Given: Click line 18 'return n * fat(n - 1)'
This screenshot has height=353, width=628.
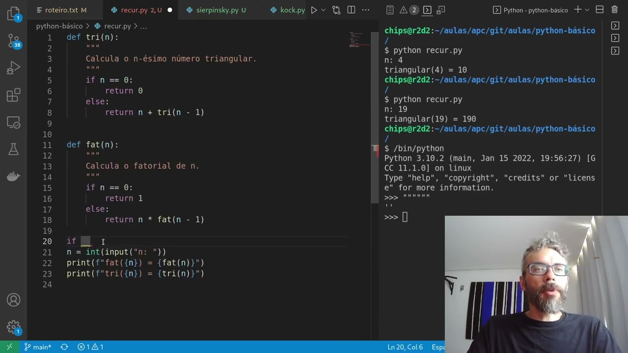Looking at the screenshot, I should coord(155,220).
